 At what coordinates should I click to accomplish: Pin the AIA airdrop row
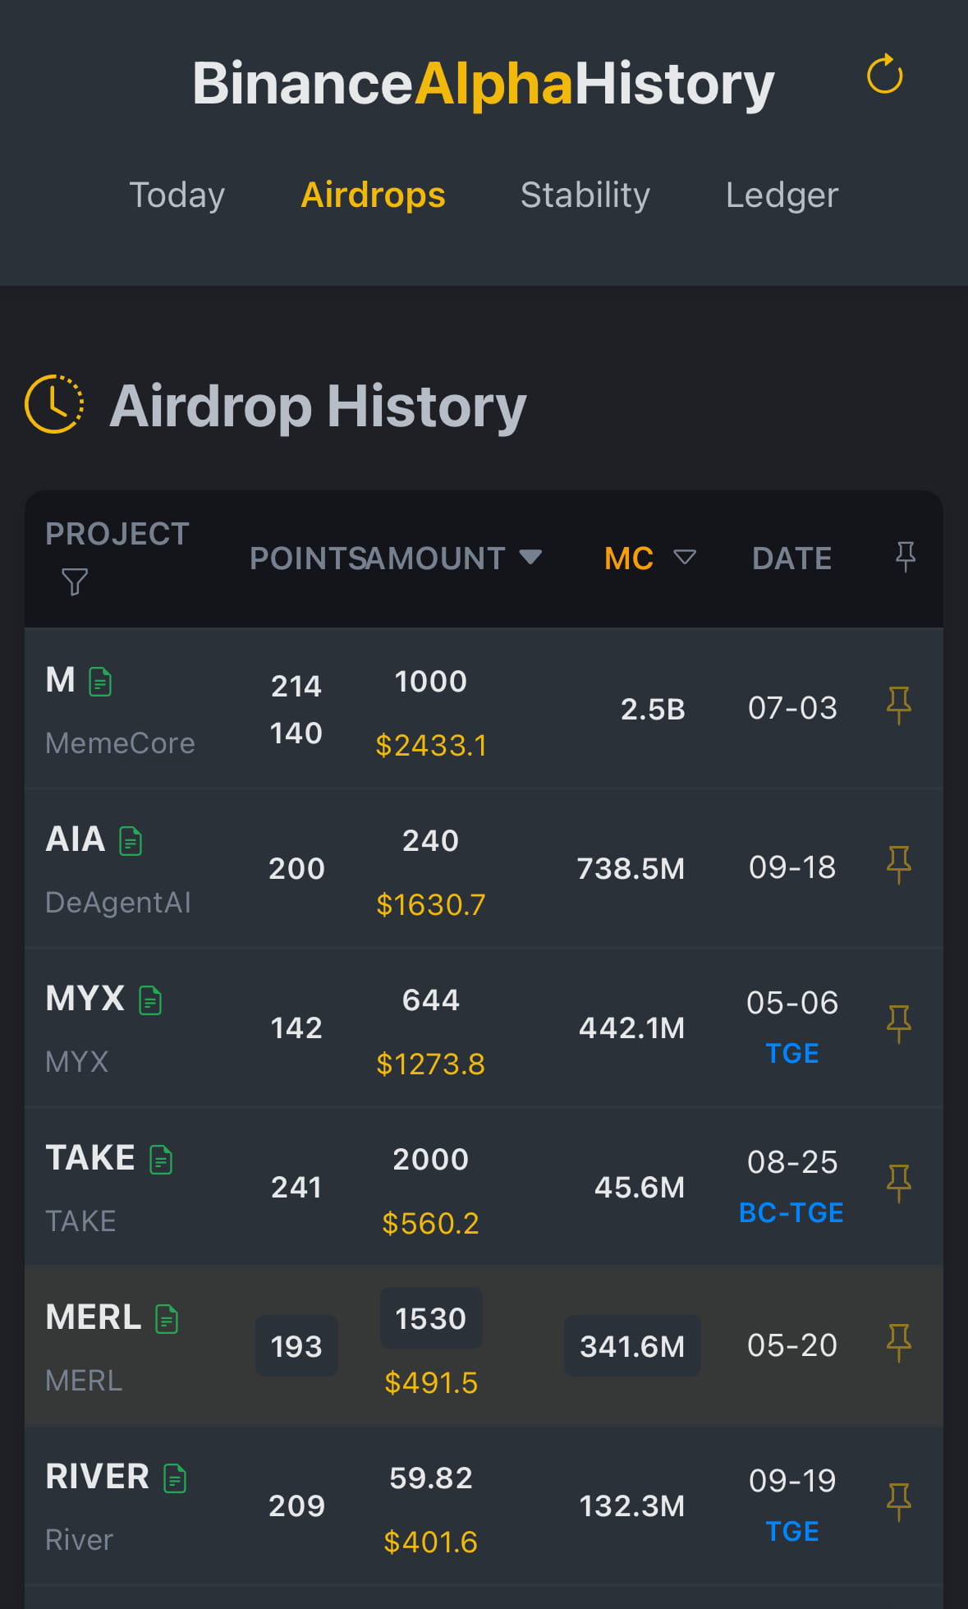click(899, 865)
